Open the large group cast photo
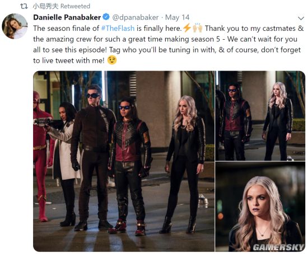 click(x=124, y=161)
